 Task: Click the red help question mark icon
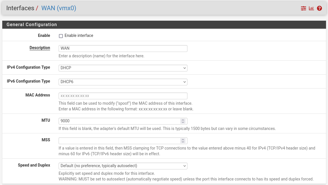point(319,9)
